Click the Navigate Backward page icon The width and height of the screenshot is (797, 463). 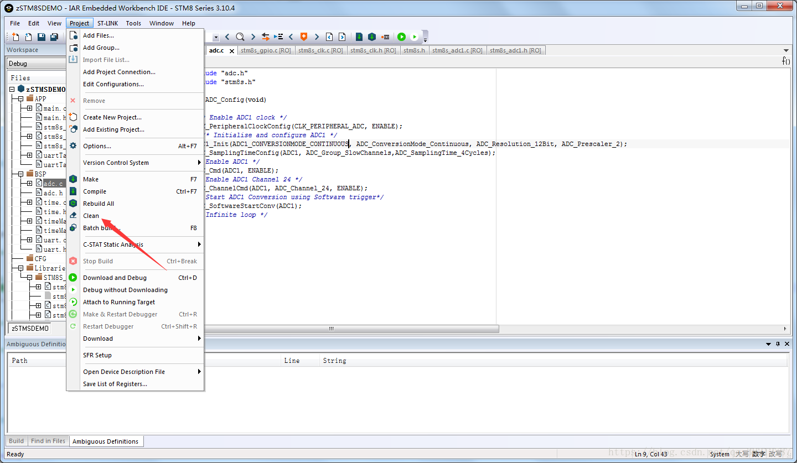329,37
